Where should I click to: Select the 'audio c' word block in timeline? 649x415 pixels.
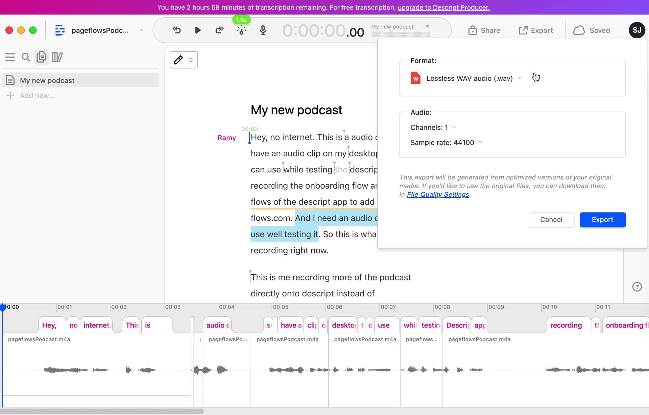(218, 325)
